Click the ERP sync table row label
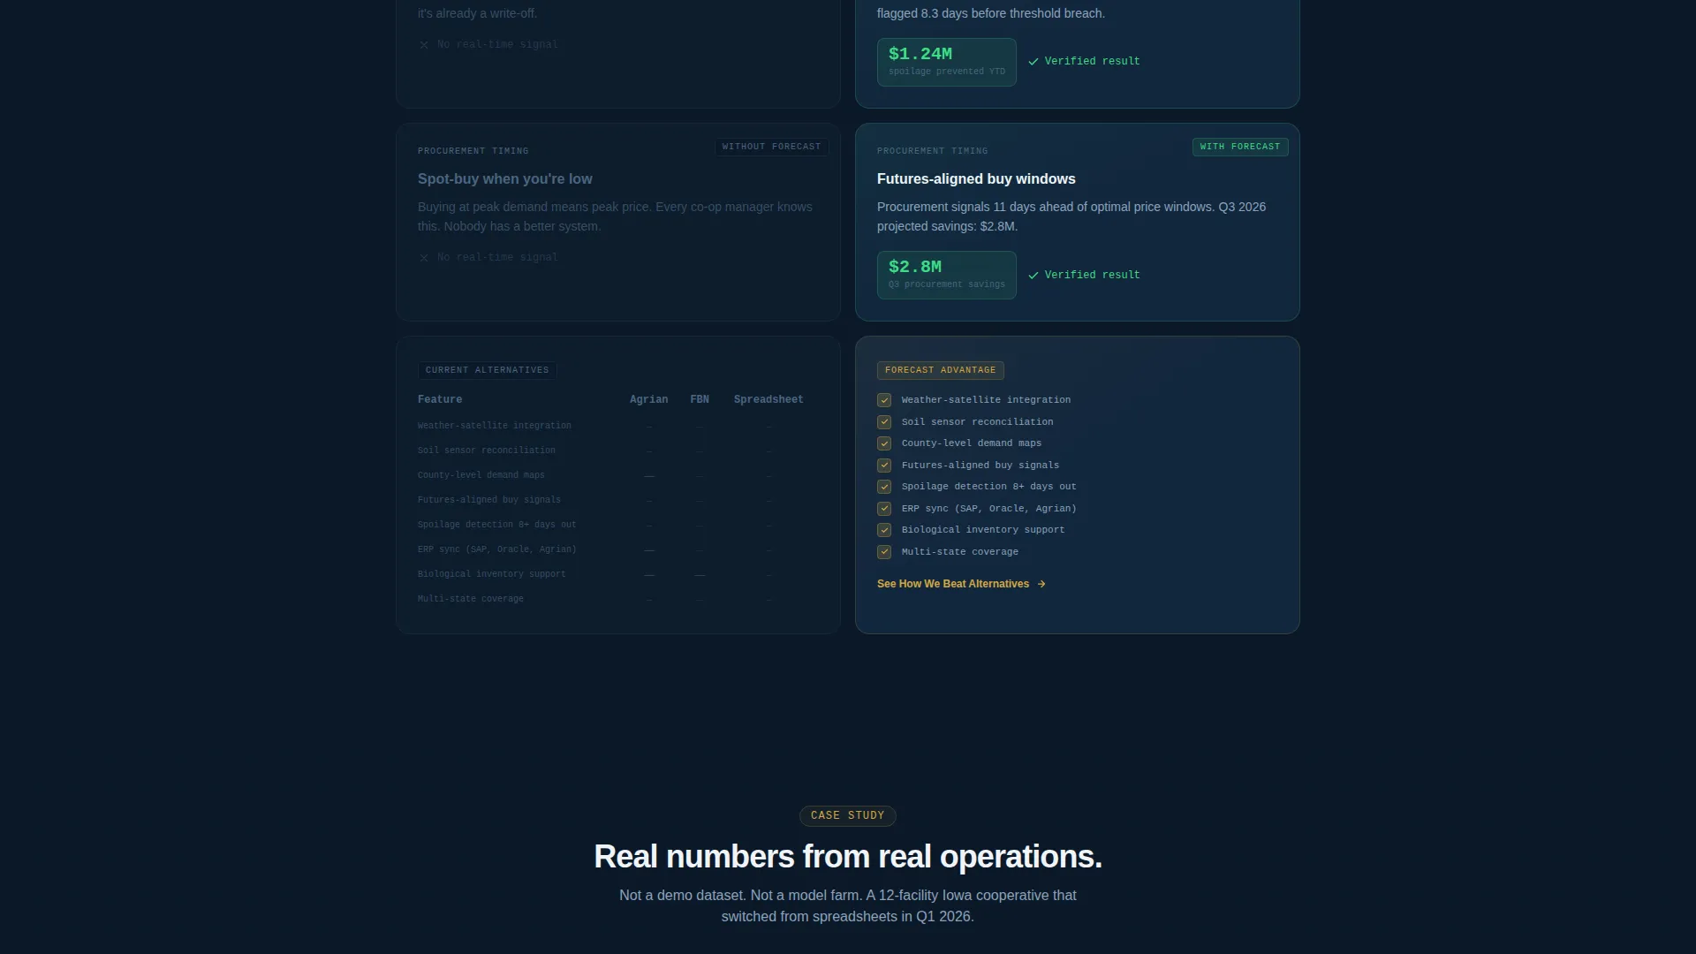Image resolution: width=1696 pixels, height=954 pixels. (x=497, y=549)
